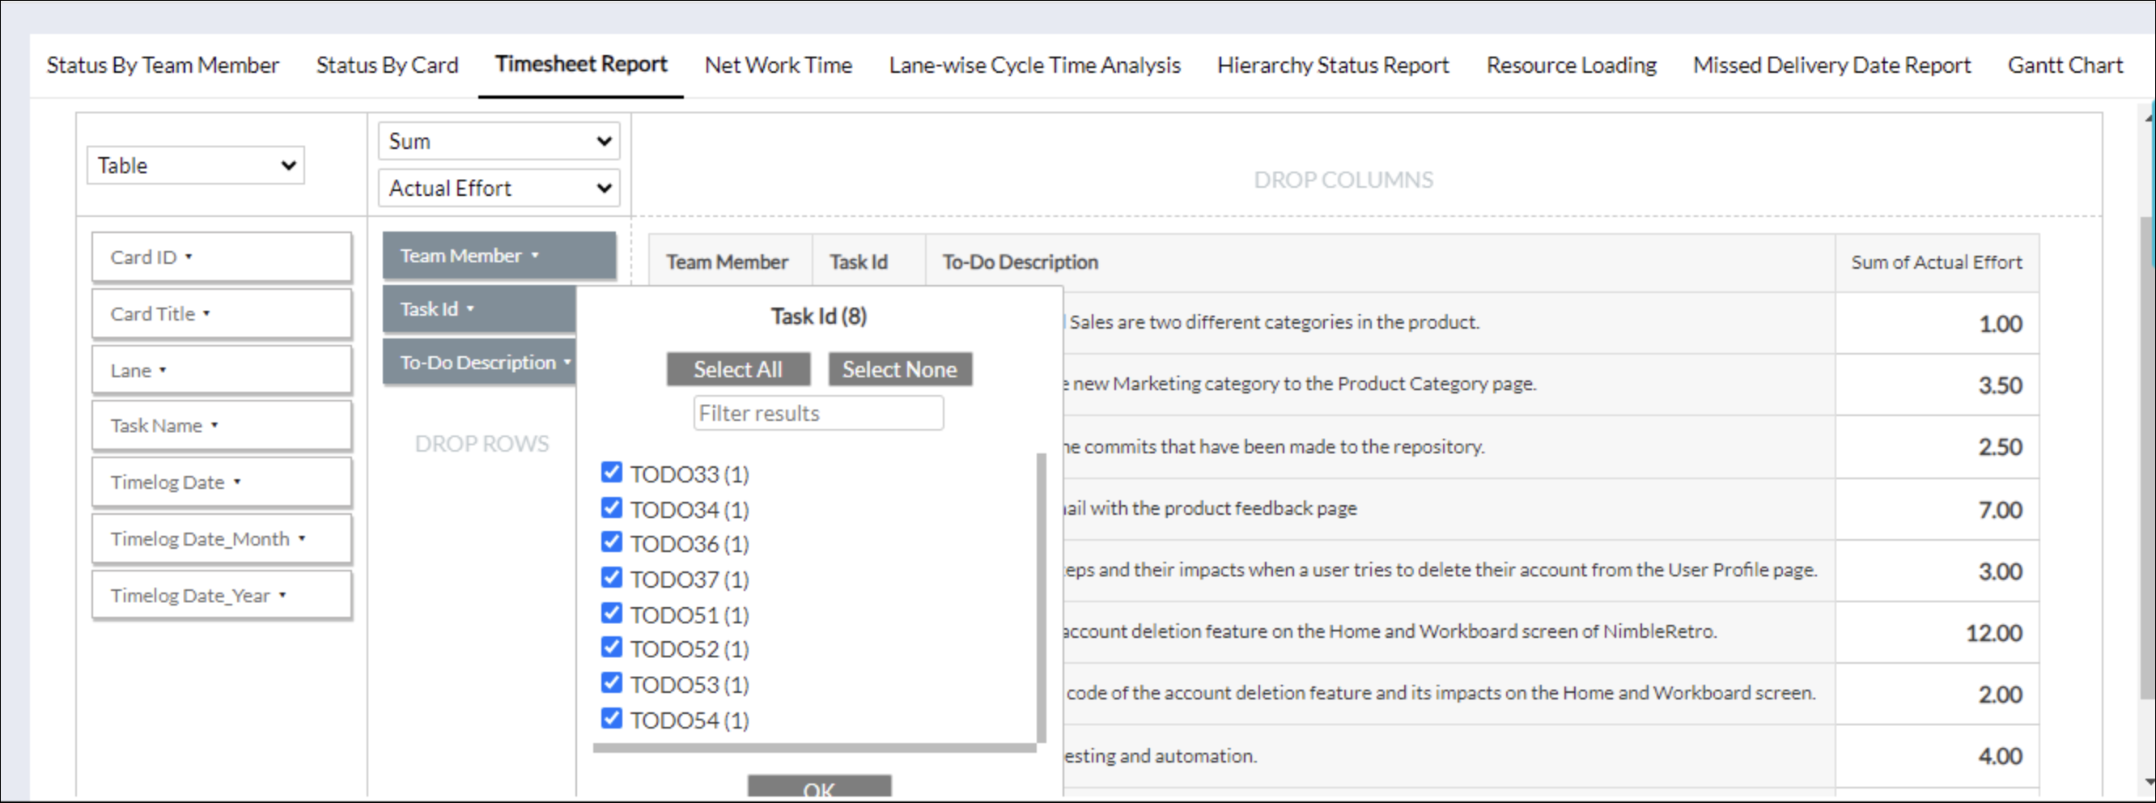
Task: Toggle the TODO54 checkbox
Action: click(612, 719)
